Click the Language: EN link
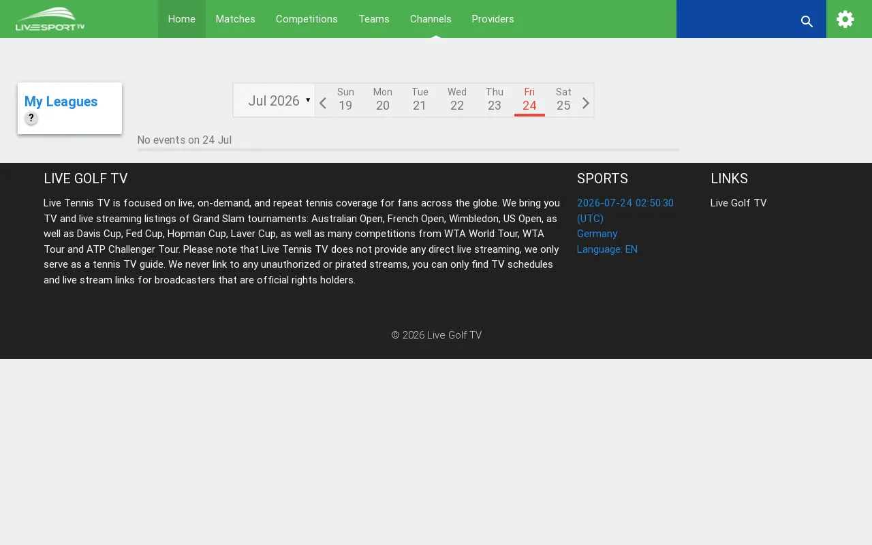The width and height of the screenshot is (872, 545). point(608,249)
